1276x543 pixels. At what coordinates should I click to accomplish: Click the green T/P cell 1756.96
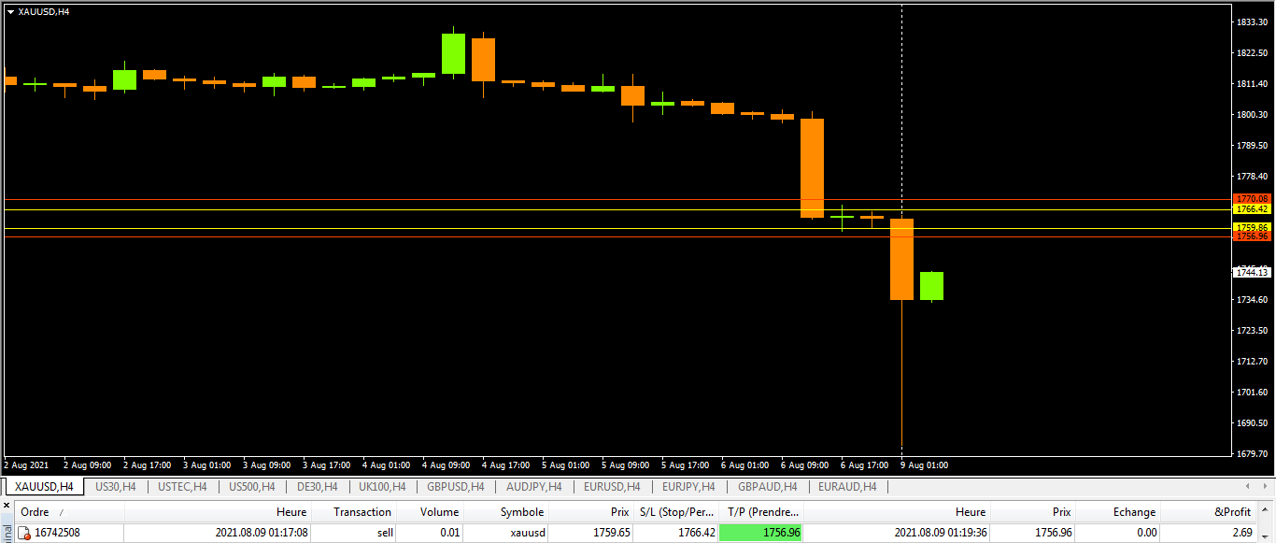[760, 533]
